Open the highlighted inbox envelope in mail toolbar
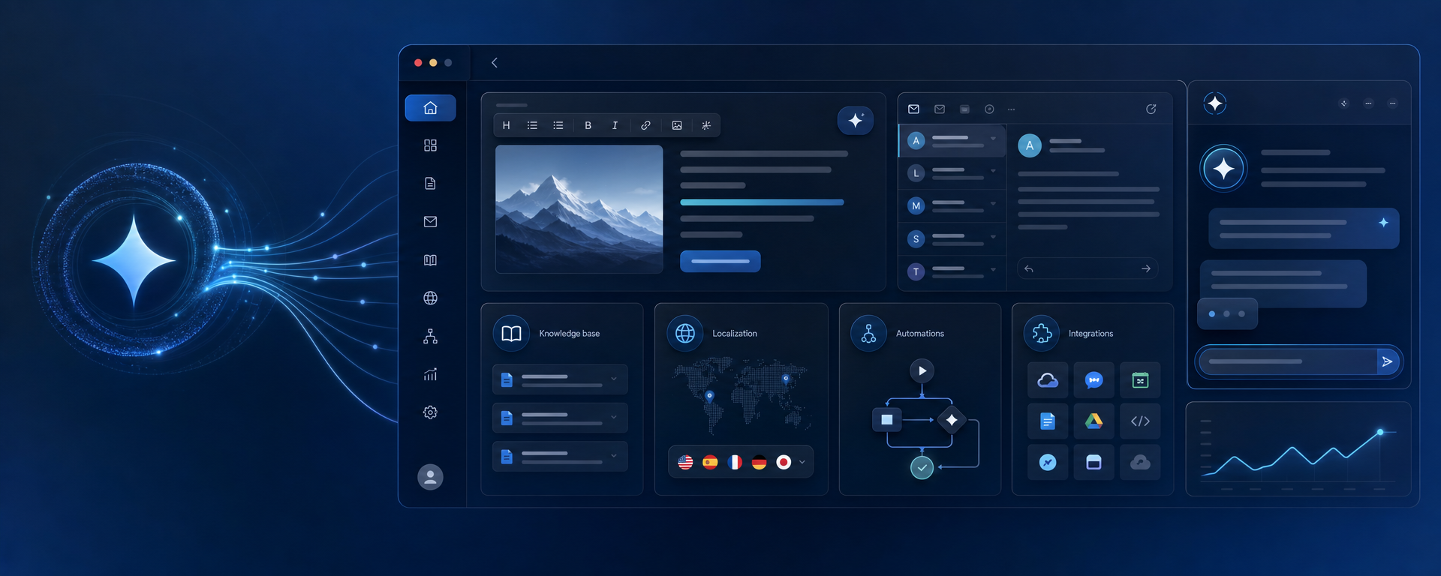Viewport: 1441px width, 576px height. [913, 109]
